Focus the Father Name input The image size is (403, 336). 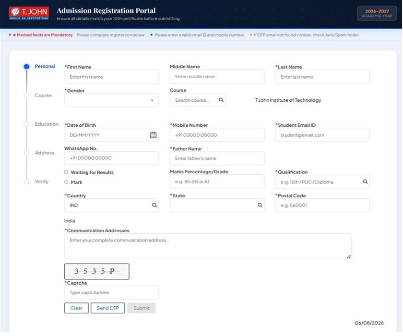(x=217, y=158)
